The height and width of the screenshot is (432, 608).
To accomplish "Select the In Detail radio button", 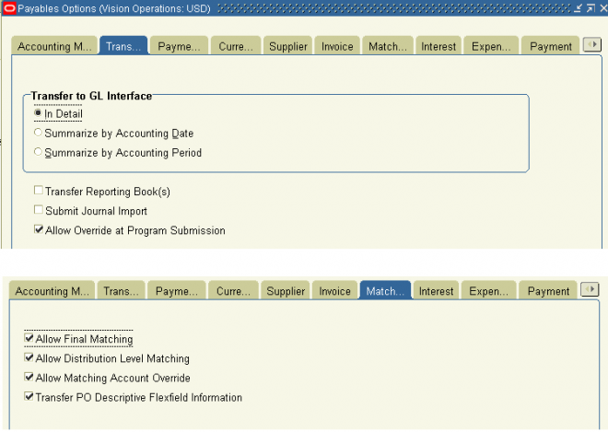I will (x=38, y=113).
